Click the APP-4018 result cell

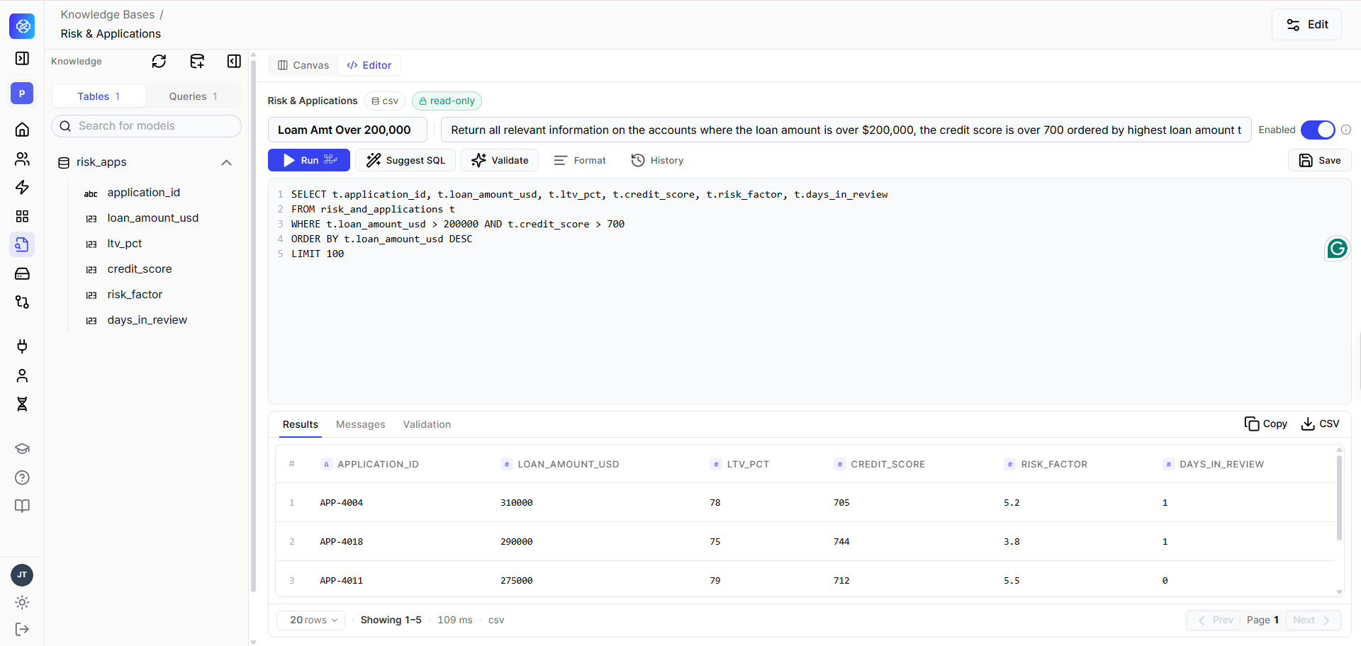point(341,541)
